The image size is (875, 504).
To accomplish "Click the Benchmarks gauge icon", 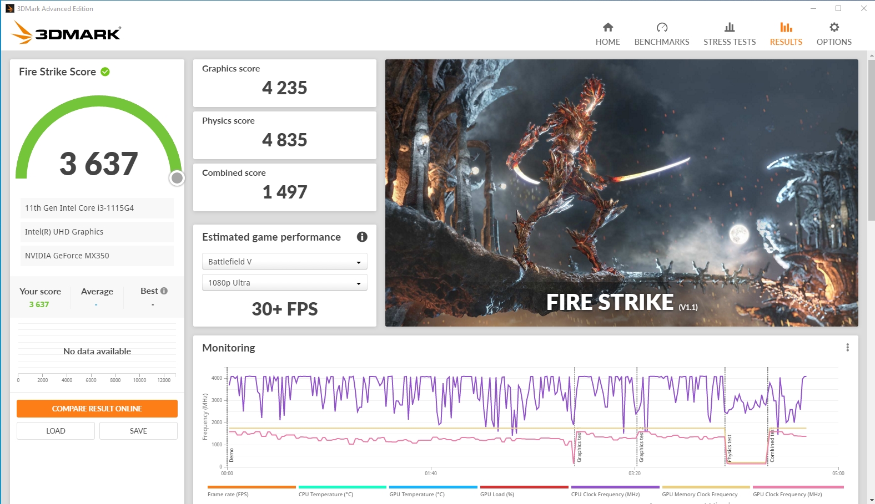I will click(662, 27).
